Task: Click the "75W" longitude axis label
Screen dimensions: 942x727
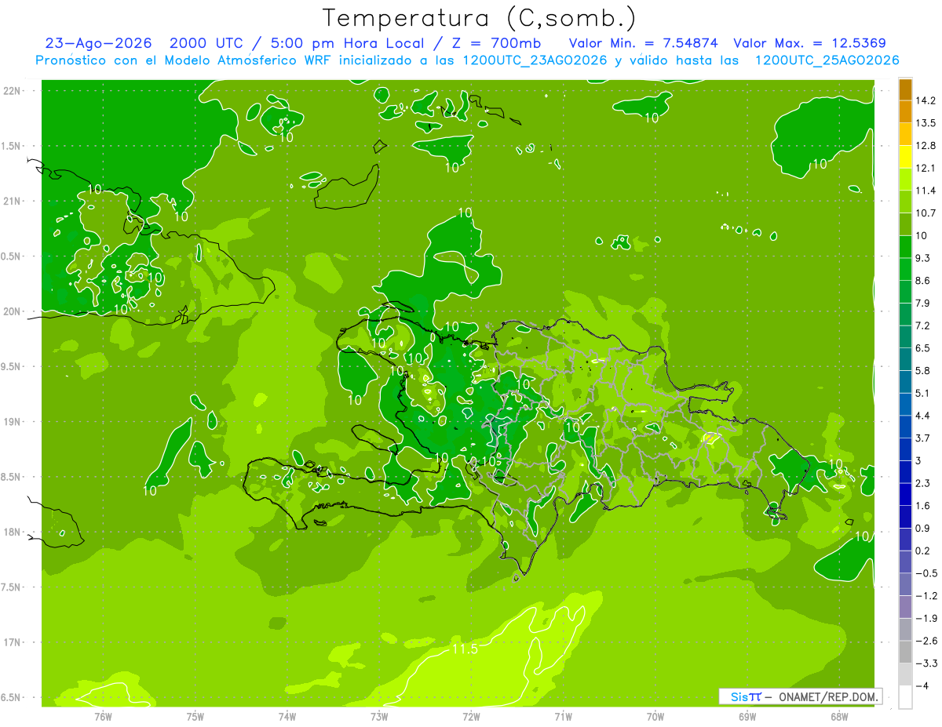Action: click(195, 717)
